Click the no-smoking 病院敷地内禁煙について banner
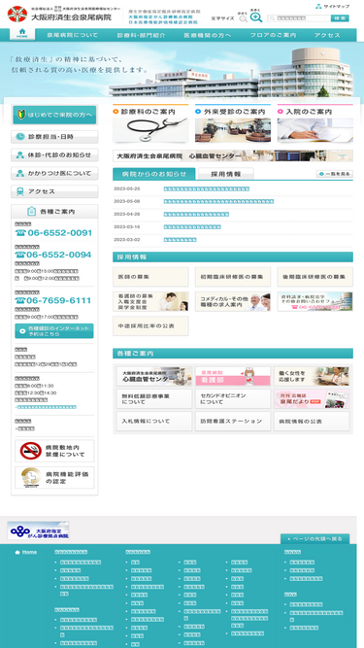The width and height of the screenshot is (364, 648). [x=54, y=451]
